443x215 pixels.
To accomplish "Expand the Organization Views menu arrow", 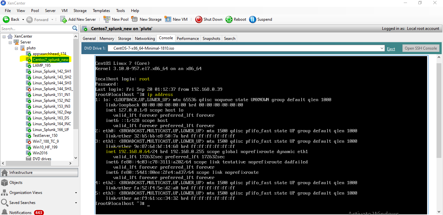I will pos(76,193).
